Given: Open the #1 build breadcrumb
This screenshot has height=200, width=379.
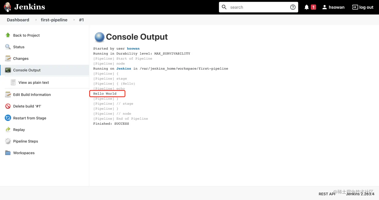Looking at the screenshot, I should point(81,20).
